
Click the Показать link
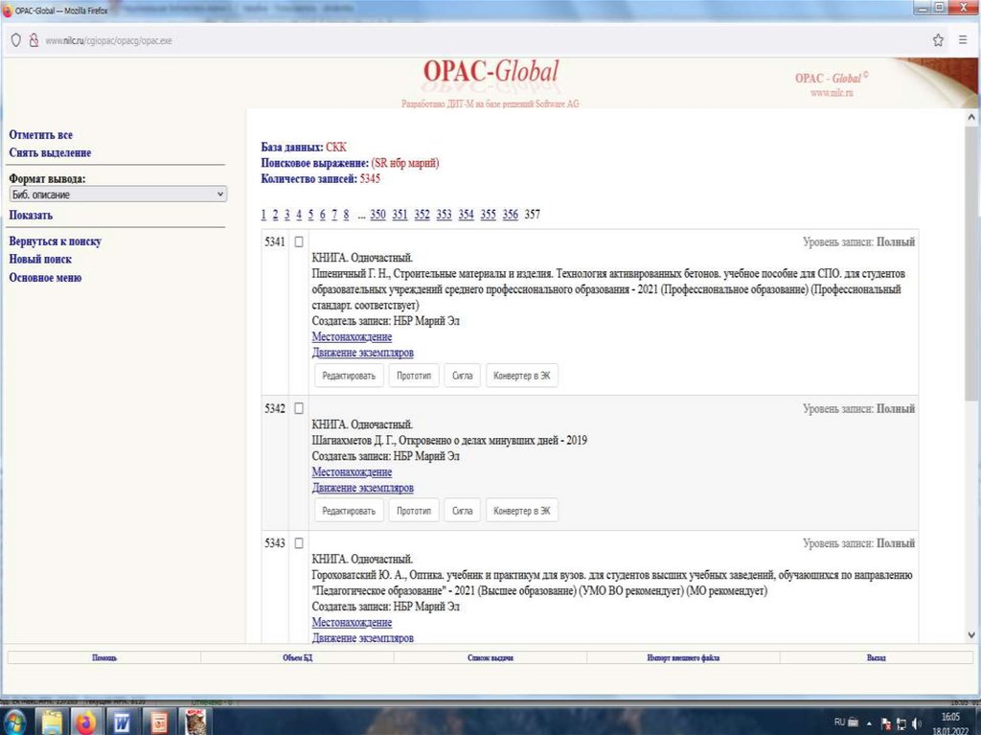point(31,215)
